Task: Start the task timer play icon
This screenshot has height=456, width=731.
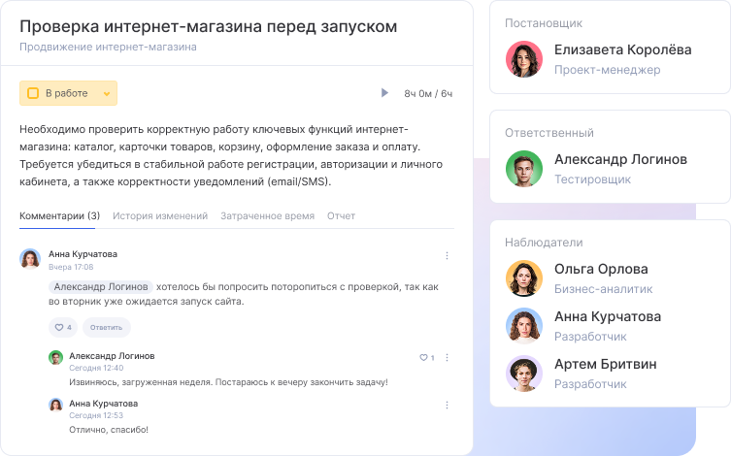Action: (x=385, y=93)
